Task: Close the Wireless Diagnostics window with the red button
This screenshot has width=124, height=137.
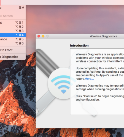Action: [x=39, y=36]
